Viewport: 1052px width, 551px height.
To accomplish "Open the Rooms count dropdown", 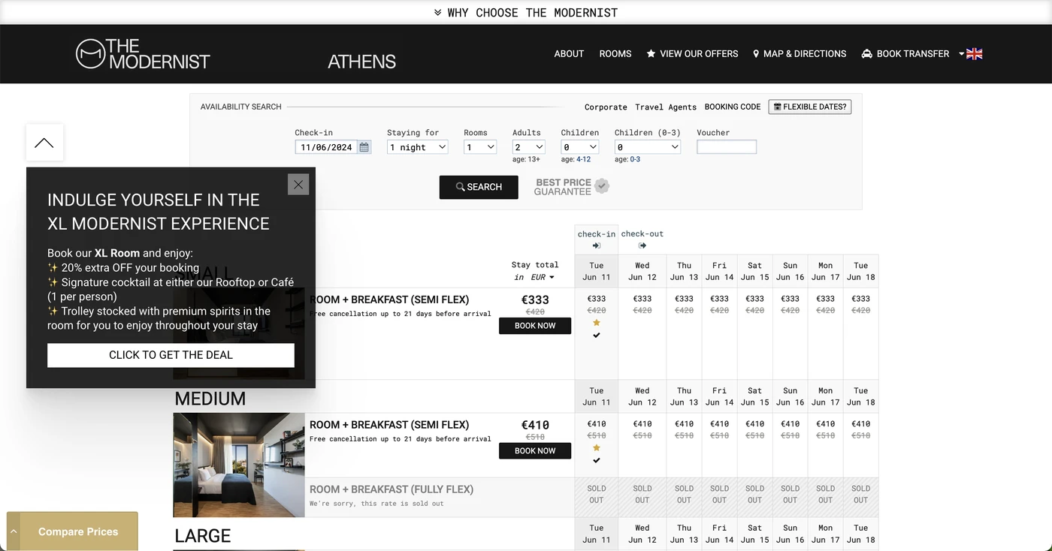I will [480, 147].
